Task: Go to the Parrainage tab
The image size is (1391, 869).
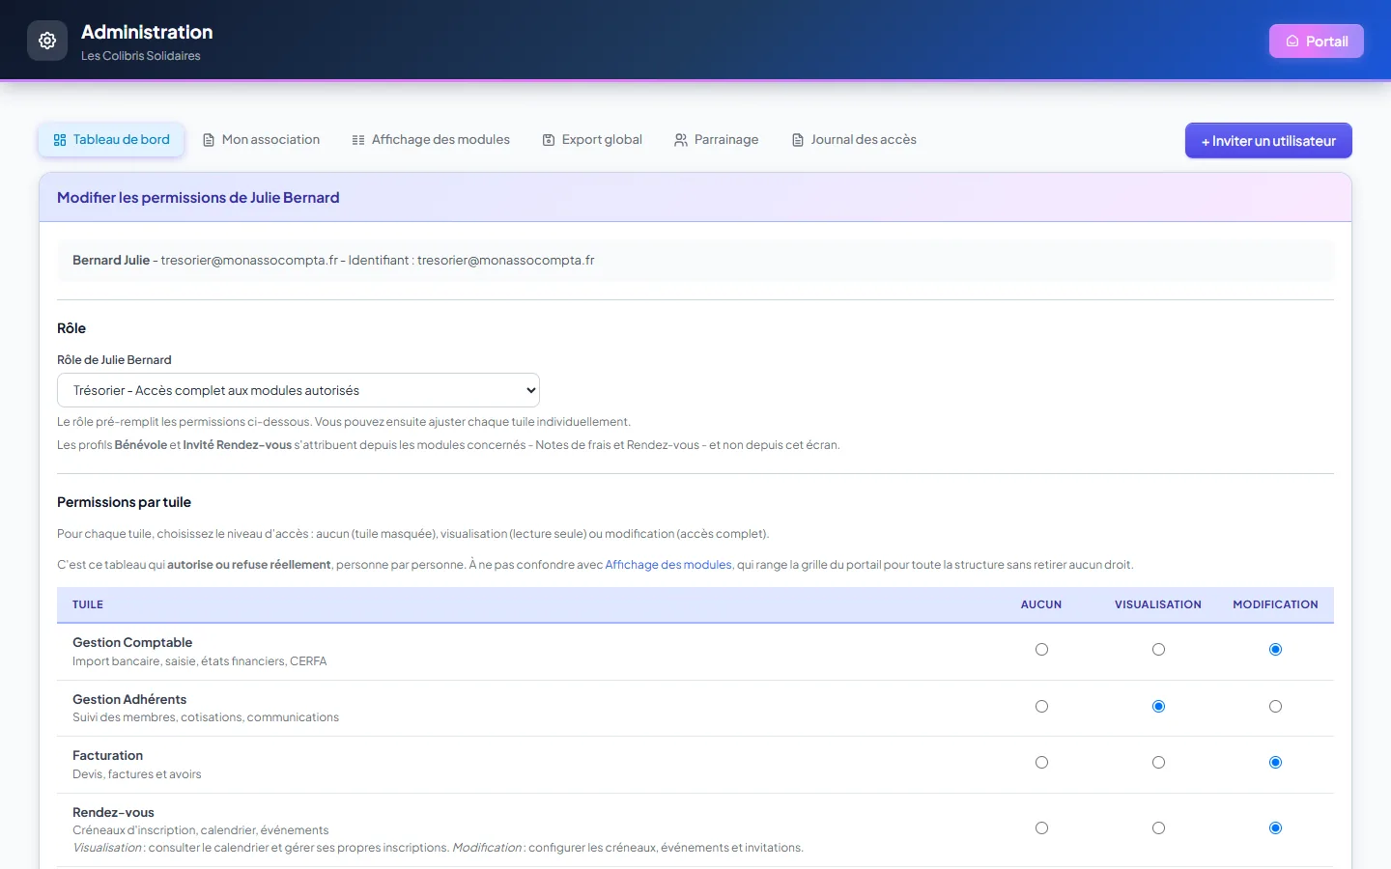Action: (717, 140)
